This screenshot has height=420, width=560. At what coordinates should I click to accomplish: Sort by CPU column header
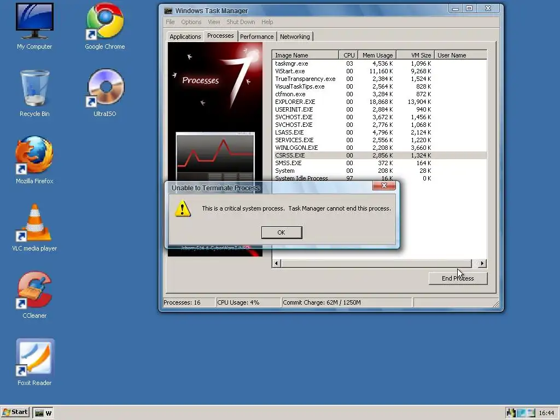tap(348, 55)
